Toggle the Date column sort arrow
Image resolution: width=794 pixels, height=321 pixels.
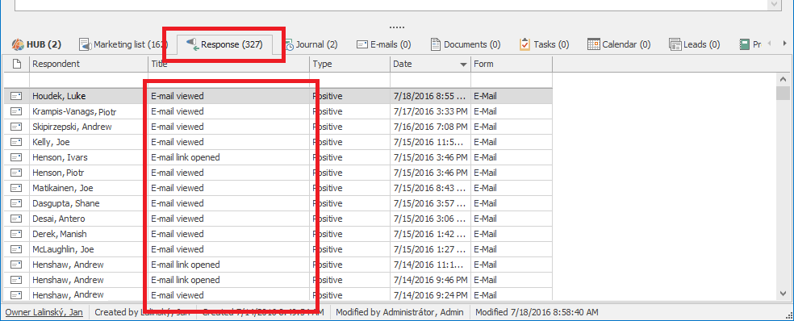[x=463, y=65]
